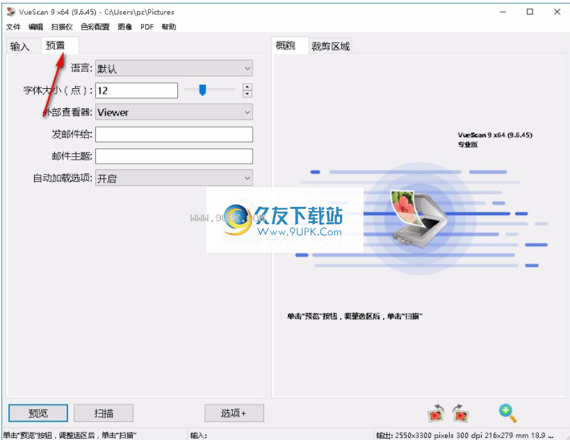Decrease font size with down stepper arrow

pos(247,94)
